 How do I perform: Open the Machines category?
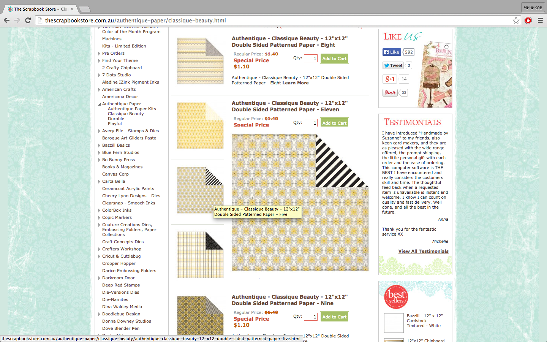pyautogui.click(x=112, y=39)
